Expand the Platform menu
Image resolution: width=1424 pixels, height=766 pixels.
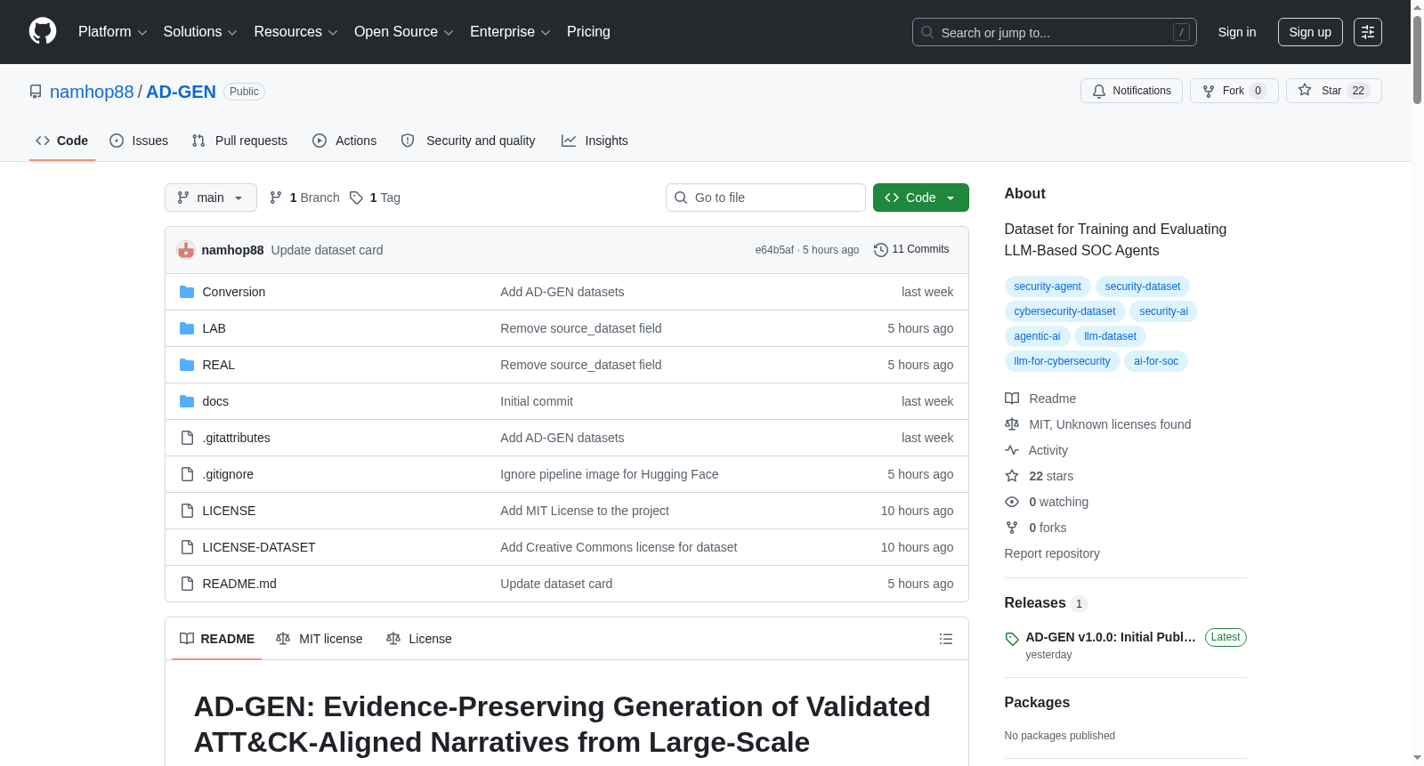tap(113, 32)
